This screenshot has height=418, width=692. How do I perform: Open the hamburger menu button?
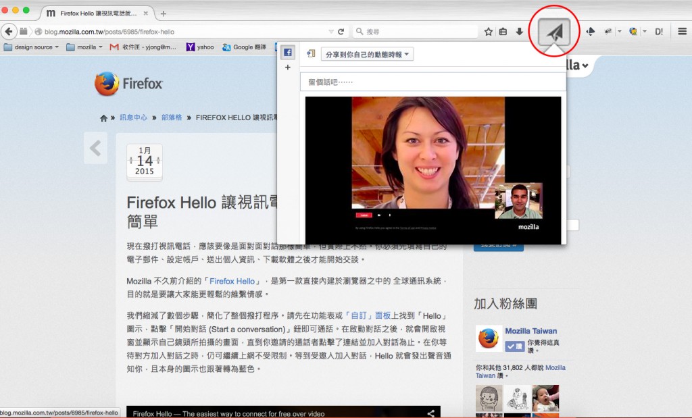683,32
